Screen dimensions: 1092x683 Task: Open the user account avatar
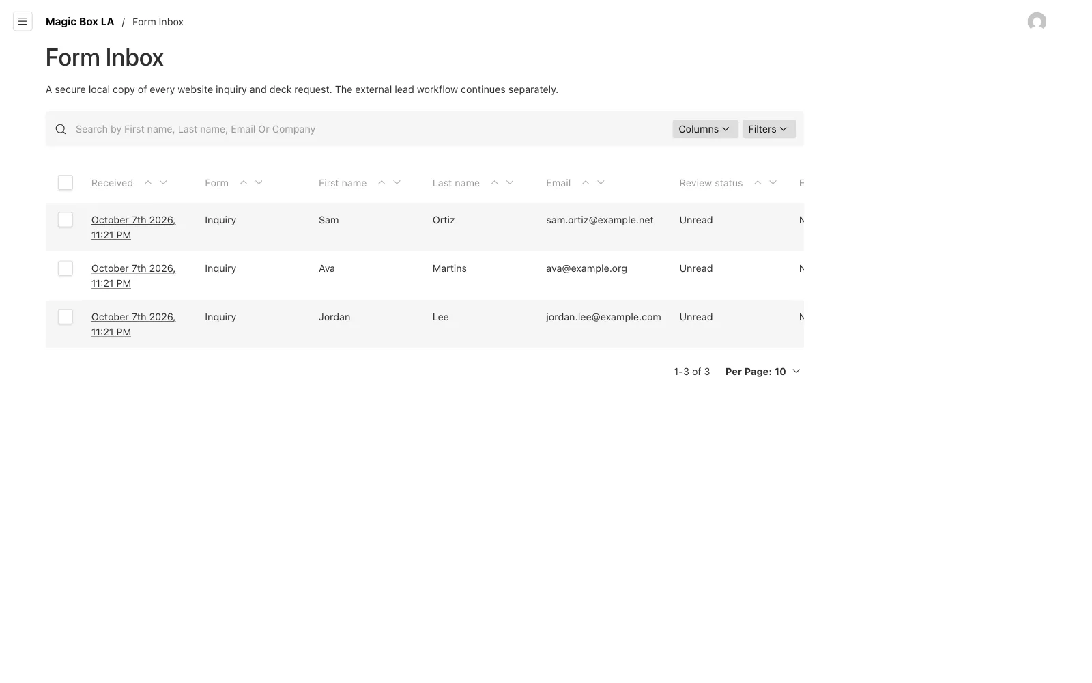[1037, 22]
